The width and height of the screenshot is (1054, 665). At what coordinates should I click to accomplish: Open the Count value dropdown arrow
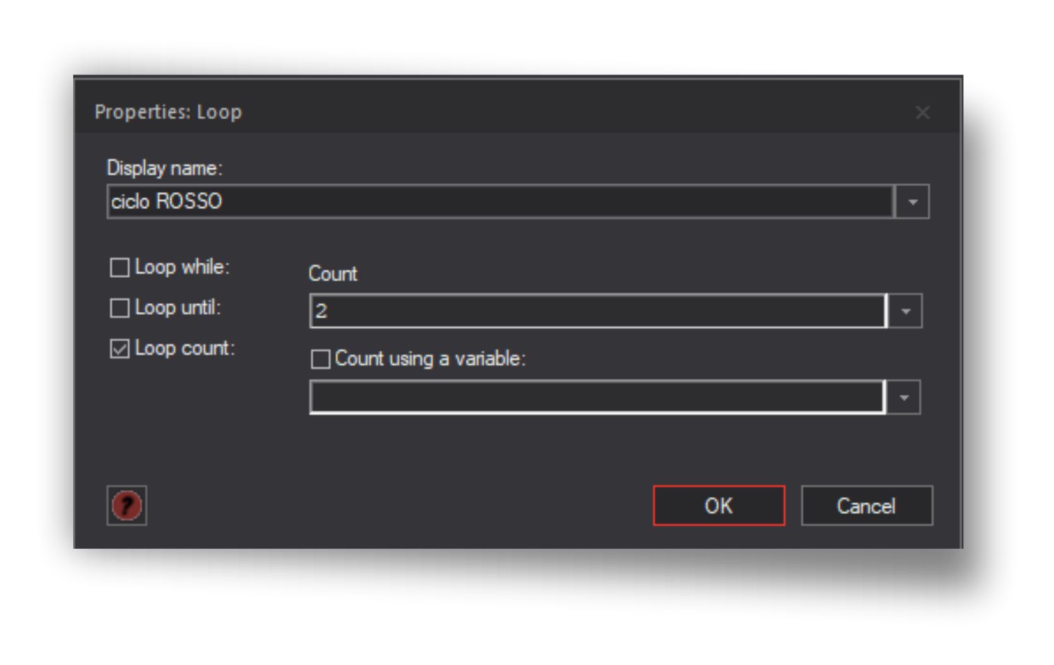pyautogui.click(x=906, y=311)
